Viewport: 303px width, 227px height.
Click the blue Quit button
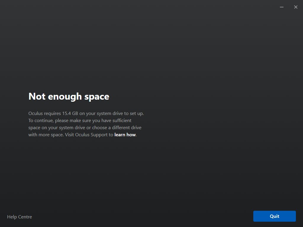[x=274, y=216]
